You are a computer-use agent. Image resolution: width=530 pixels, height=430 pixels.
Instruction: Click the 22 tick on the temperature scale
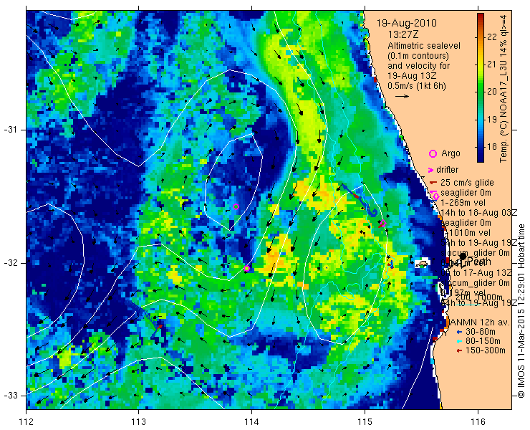click(492, 37)
